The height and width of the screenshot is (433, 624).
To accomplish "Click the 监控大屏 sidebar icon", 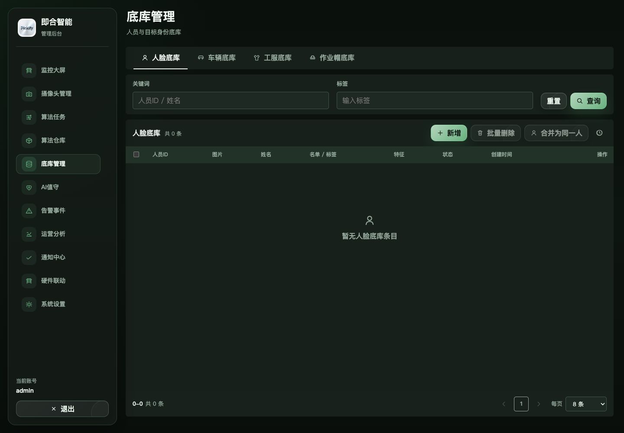I will coord(29,70).
